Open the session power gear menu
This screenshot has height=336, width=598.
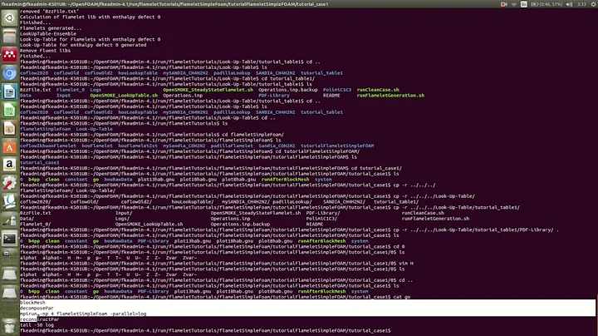coord(593,4)
